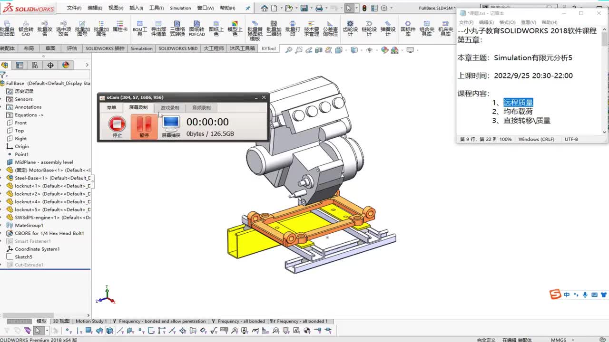This screenshot has width=609, height=342.
Task: Switch to the 3D 视图 tab
Action: tap(61, 321)
